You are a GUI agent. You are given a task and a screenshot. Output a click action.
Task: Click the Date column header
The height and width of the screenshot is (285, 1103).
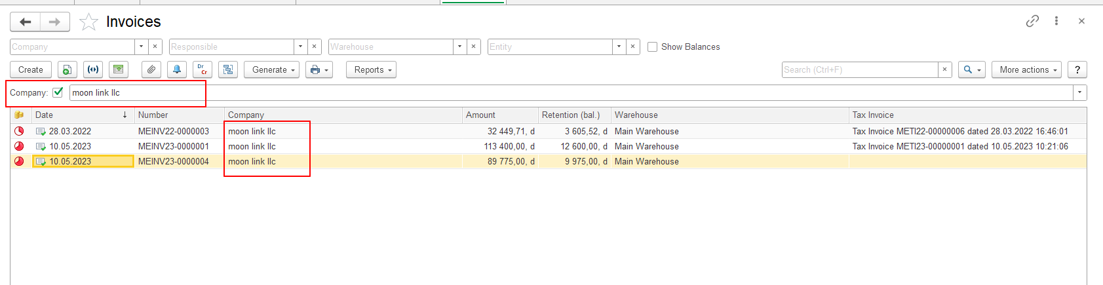[82, 115]
